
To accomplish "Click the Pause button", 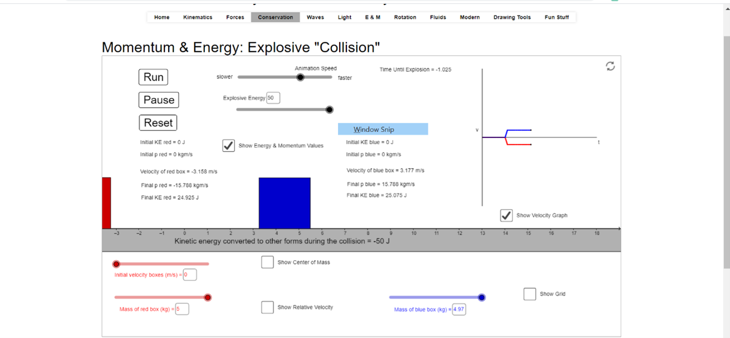I will (x=159, y=100).
